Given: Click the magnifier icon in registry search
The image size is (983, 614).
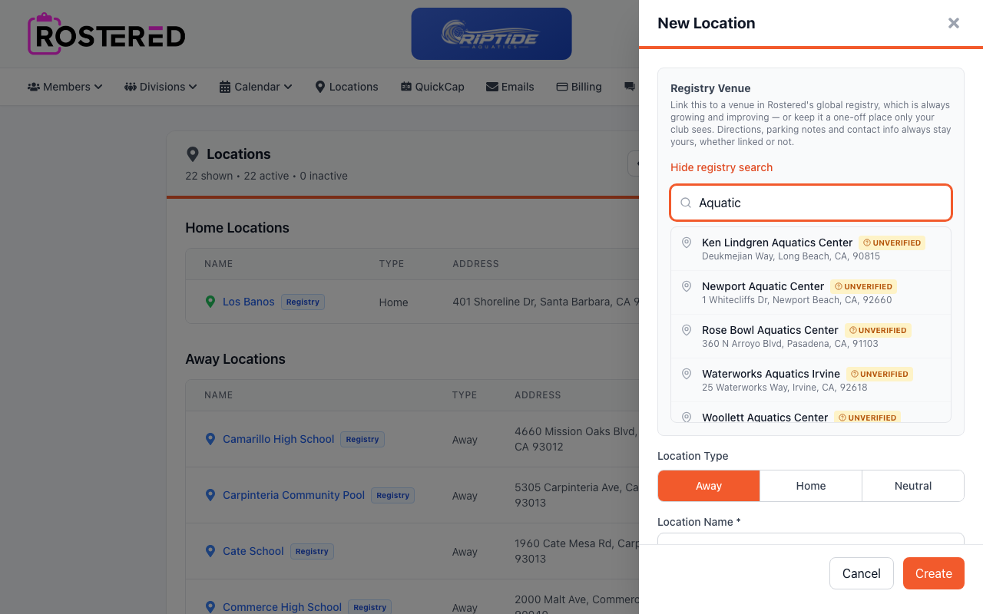Looking at the screenshot, I should click(686, 203).
